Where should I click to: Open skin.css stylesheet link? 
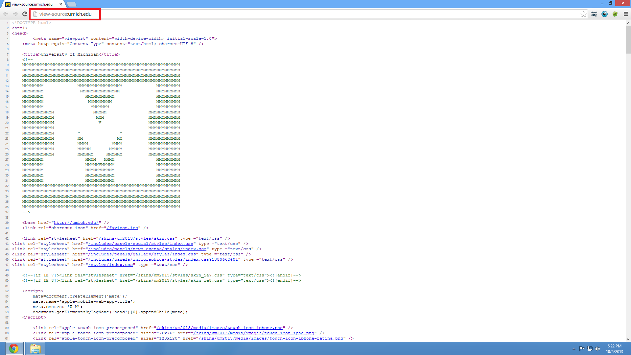pos(137,238)
